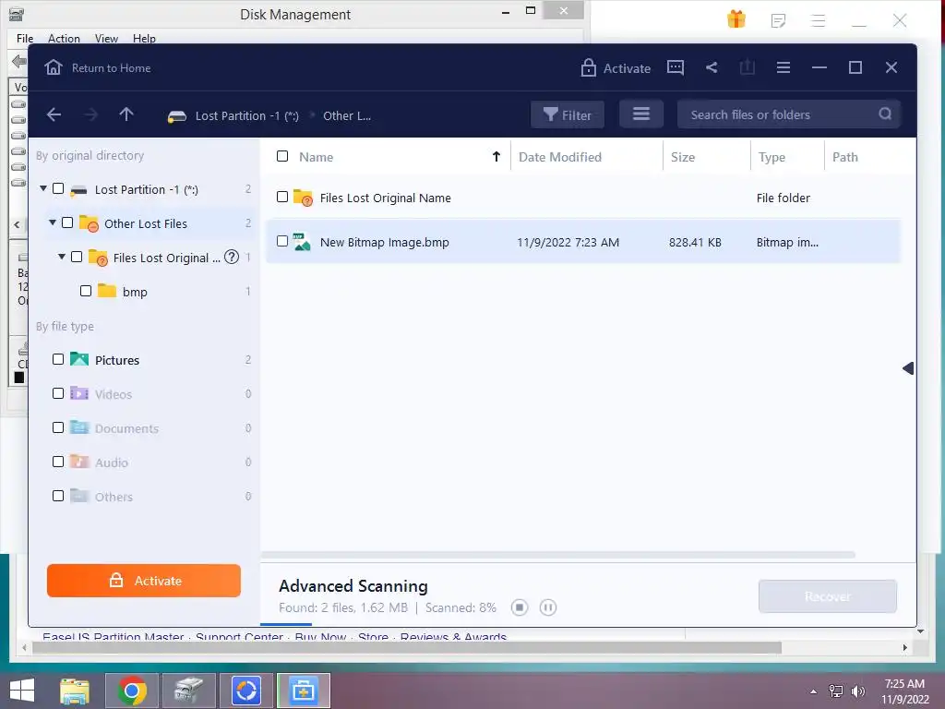Check the Audio file type checkbox
Viewport: 945px width, 709px height.
(58, 462)
